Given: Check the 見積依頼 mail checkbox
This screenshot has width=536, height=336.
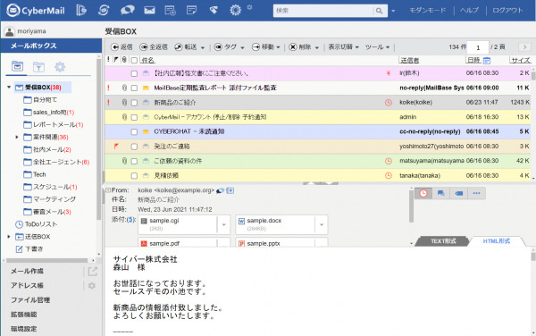Looking at the screenshot, I should [x=134, y=176].
